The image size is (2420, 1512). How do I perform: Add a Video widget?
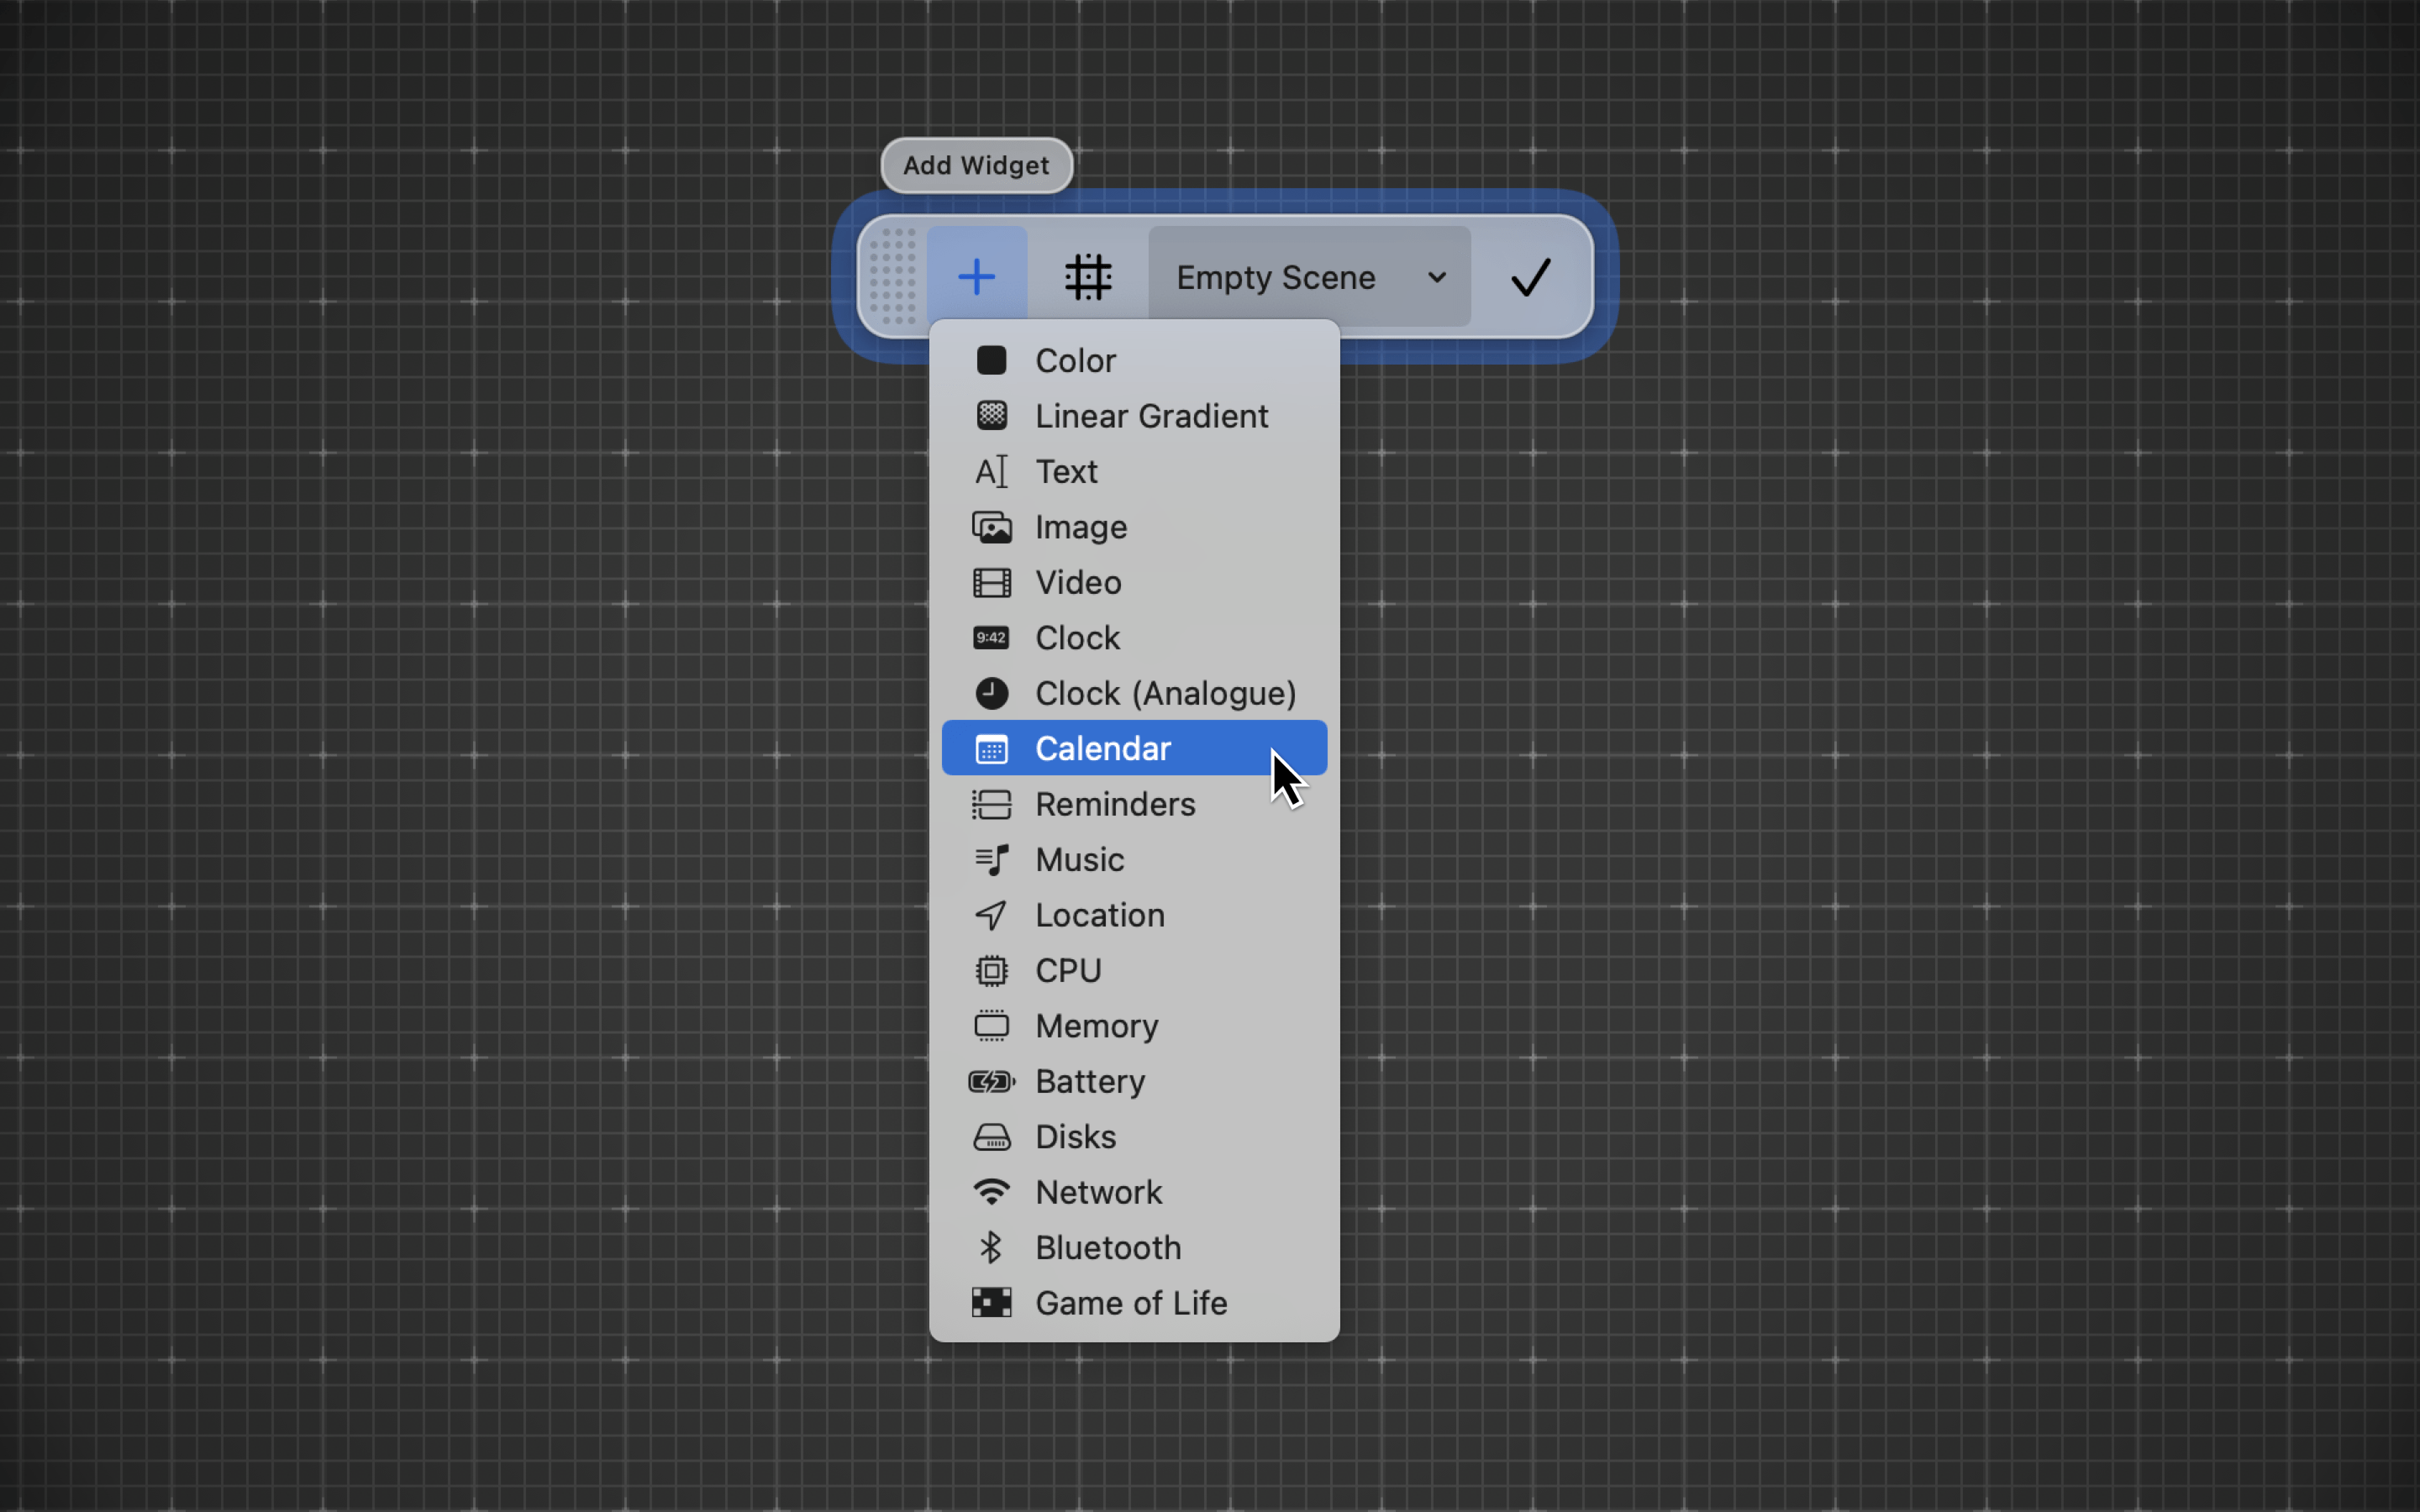click(1134, 582)
